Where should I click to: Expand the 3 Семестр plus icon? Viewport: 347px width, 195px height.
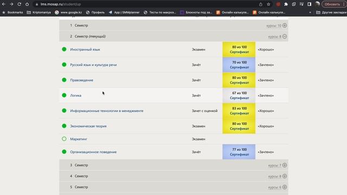point(285,165)
